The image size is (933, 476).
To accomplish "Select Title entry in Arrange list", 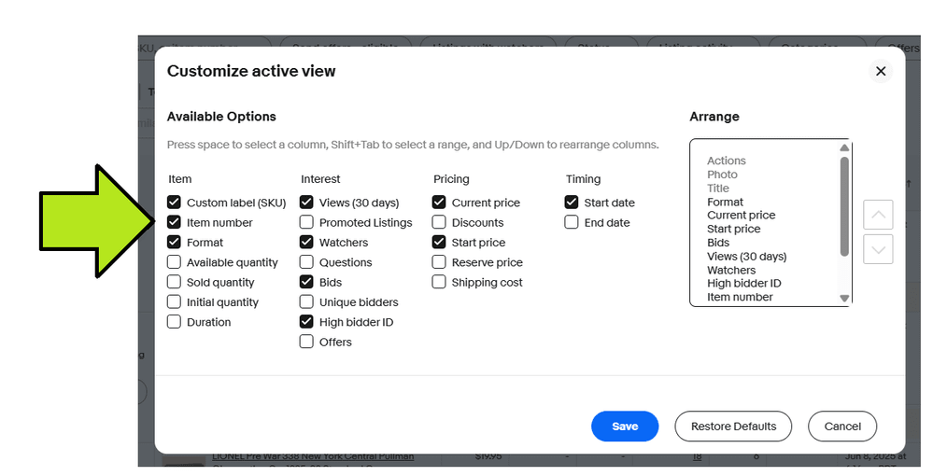I will coord(717,188).
